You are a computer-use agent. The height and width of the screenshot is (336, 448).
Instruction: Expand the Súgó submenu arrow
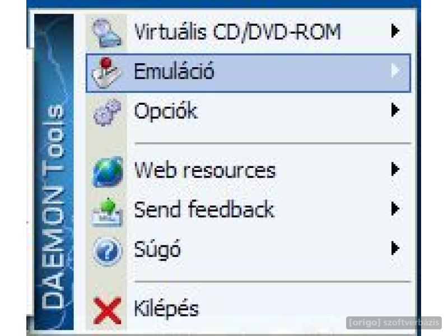pyautogui.click(x=395, y=248)
